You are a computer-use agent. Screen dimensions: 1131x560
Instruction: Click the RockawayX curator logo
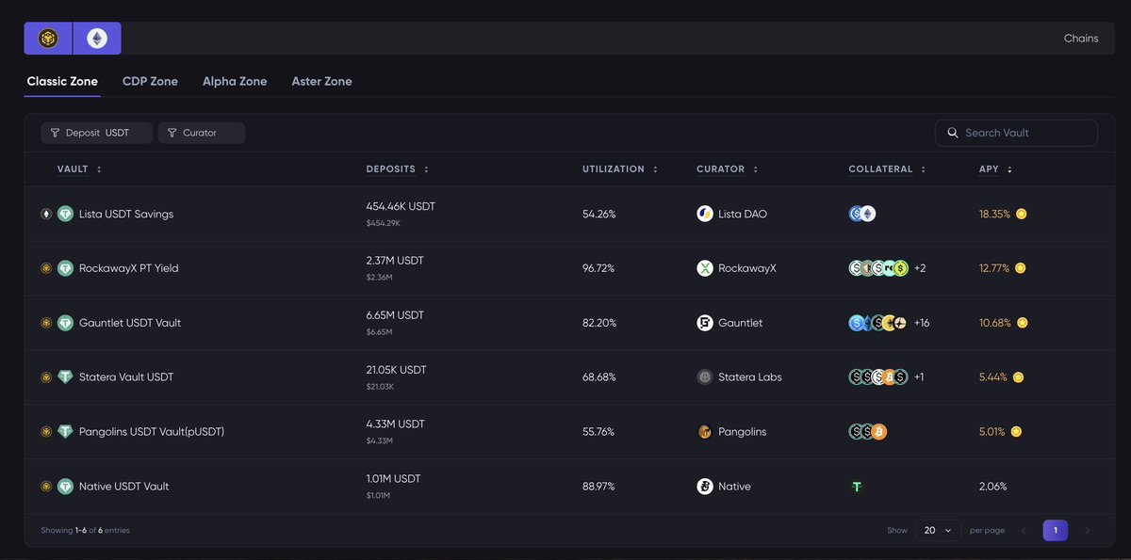(705, 268)
